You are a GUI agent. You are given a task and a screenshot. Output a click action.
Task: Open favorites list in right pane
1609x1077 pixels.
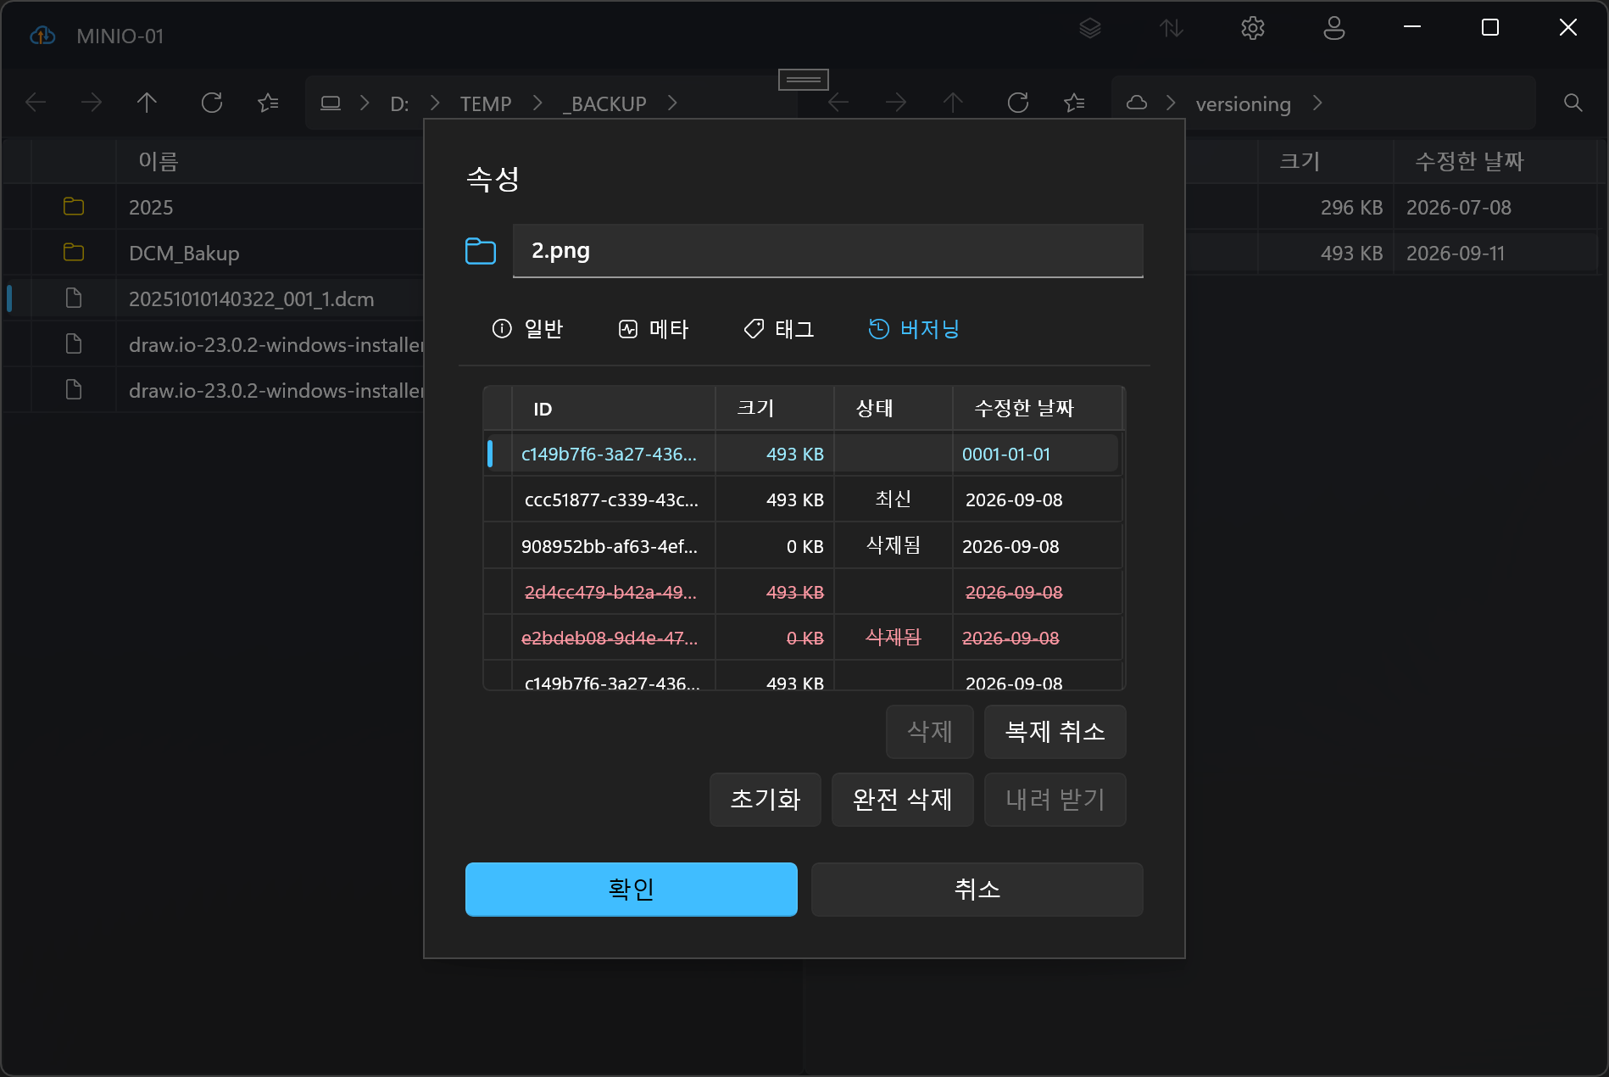1074,103
